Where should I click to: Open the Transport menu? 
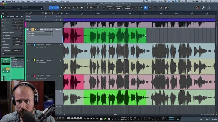click(x=54, y=1)
